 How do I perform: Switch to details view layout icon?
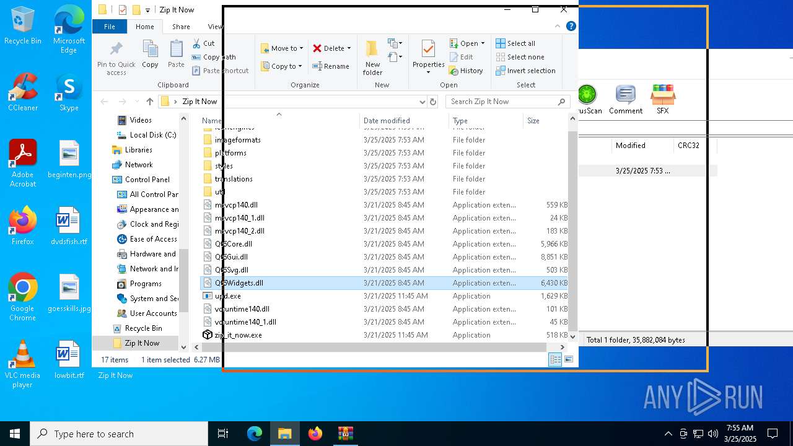click(x=555, y=359)
